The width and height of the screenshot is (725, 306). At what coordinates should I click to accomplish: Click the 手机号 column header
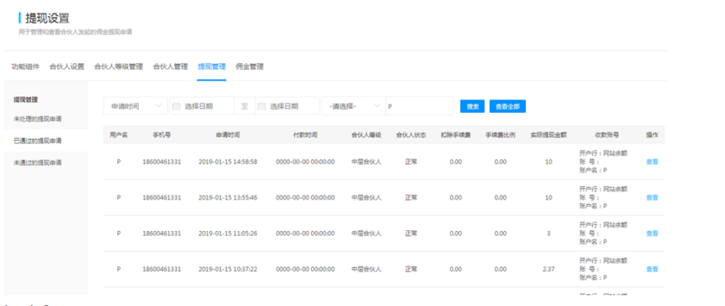point(162,135)
